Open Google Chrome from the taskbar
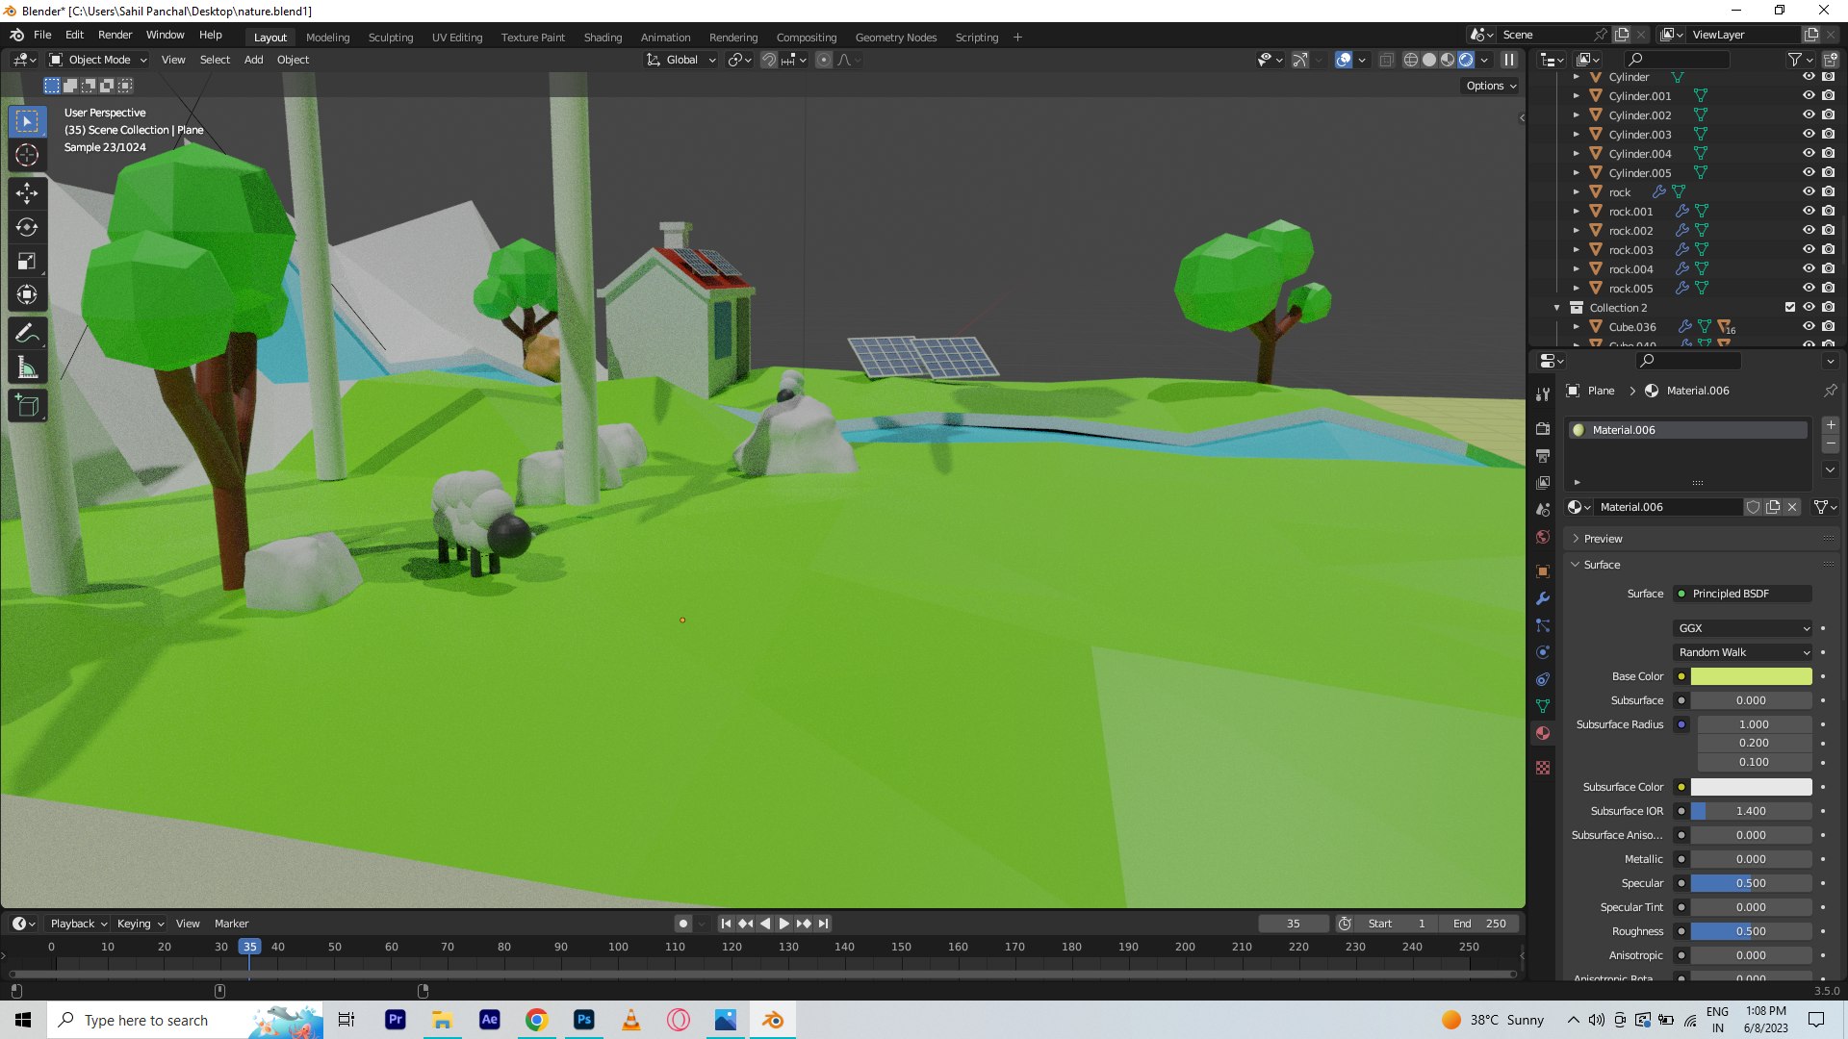This screenshot has height=1039, width=1848. point(536,1020)
